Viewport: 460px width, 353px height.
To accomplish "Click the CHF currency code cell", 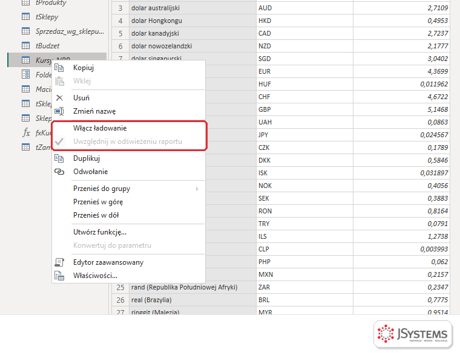I will coord(304,97).
